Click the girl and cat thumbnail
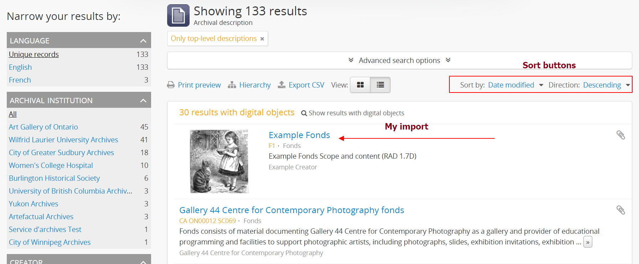 click(219, 161)
